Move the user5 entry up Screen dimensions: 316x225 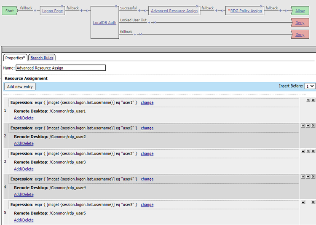point(303,202)
